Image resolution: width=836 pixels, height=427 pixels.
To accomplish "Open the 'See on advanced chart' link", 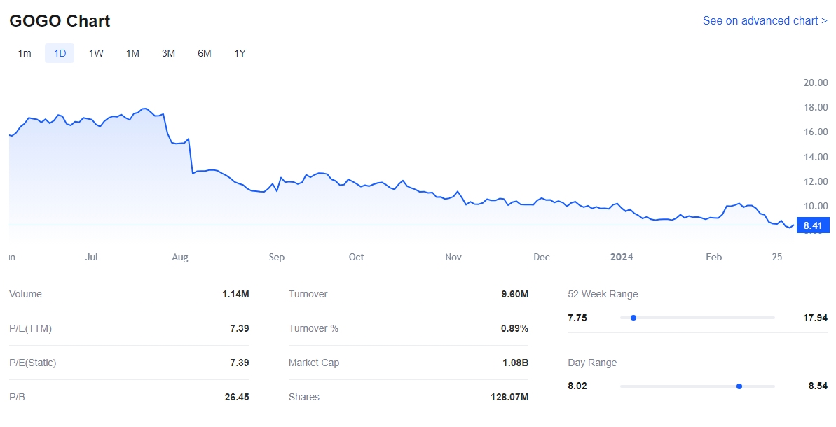I will click(765, 21).
